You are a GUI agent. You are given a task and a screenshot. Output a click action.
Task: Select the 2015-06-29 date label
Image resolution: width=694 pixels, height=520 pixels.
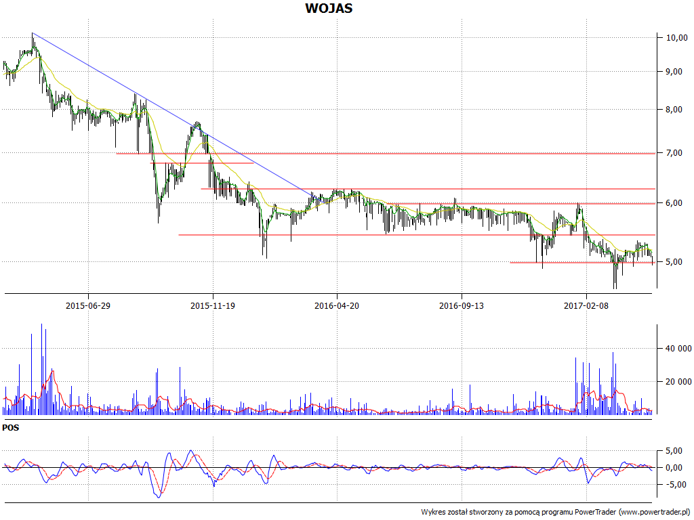coord(88,305)
